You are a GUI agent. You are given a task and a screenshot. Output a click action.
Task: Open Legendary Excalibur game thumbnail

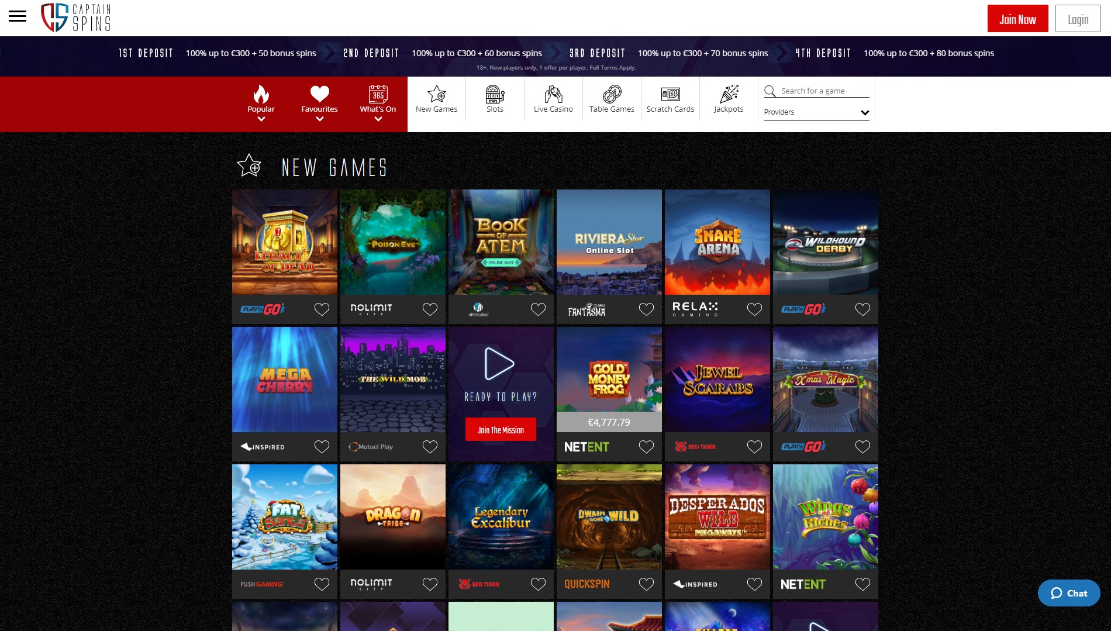[x=501, y=517]
